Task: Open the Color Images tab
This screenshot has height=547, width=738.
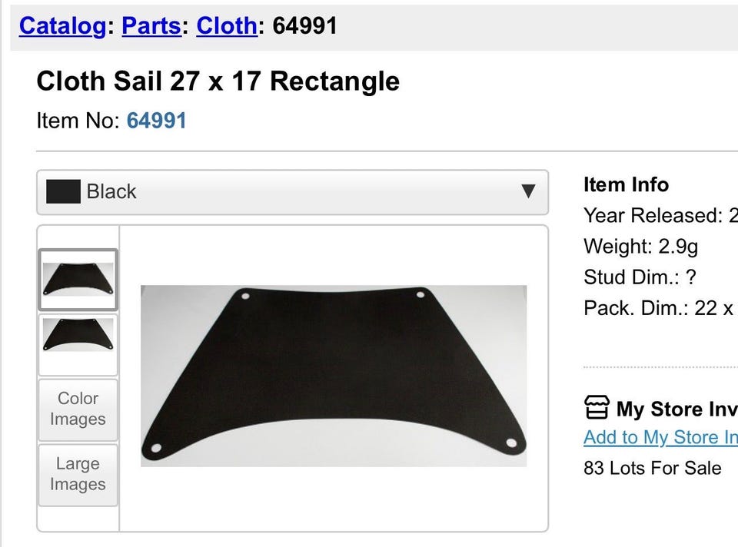Action: pyautogui.click(x=78, y=409)
